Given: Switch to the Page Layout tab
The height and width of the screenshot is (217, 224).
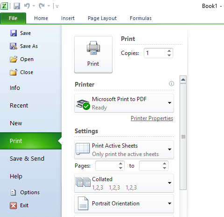Looking at the screenshot, I should [102, 18].
